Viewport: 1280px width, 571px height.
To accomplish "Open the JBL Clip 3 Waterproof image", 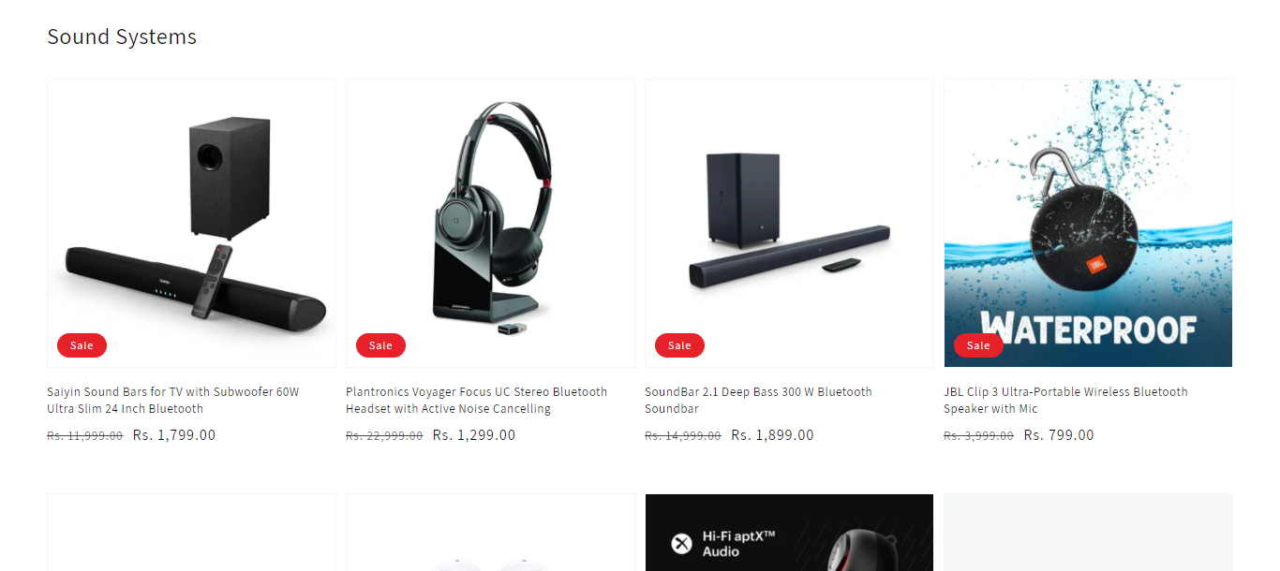I will click(x=1088, y=223).
